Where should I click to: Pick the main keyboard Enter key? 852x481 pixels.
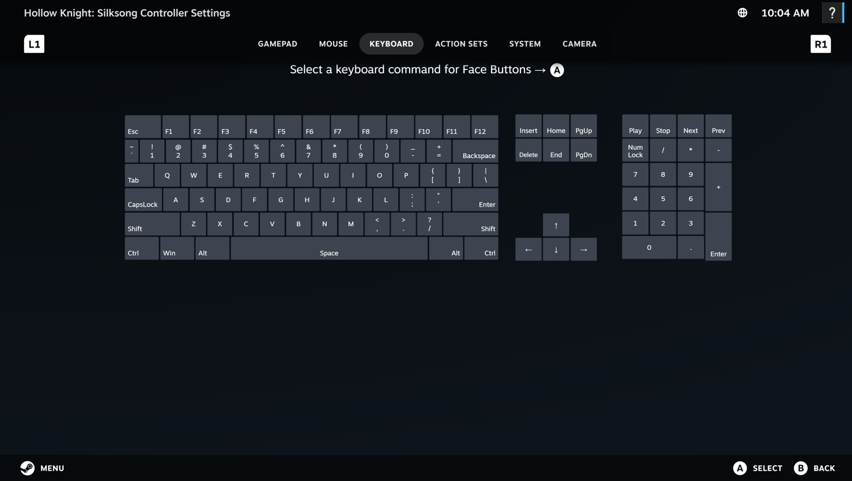click(475, 199)
